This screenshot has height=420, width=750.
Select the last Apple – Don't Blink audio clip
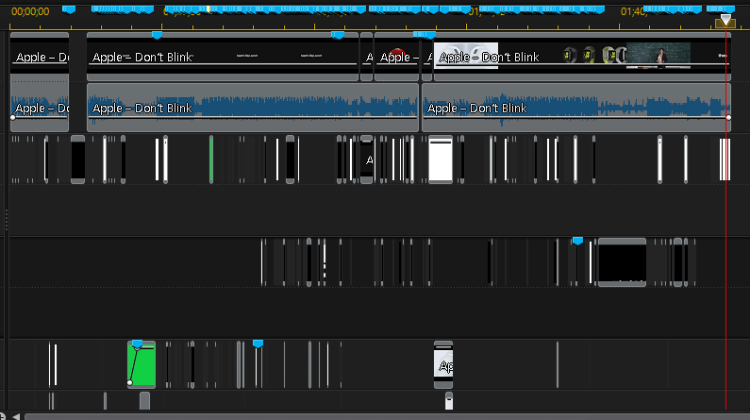coord(576,108)
